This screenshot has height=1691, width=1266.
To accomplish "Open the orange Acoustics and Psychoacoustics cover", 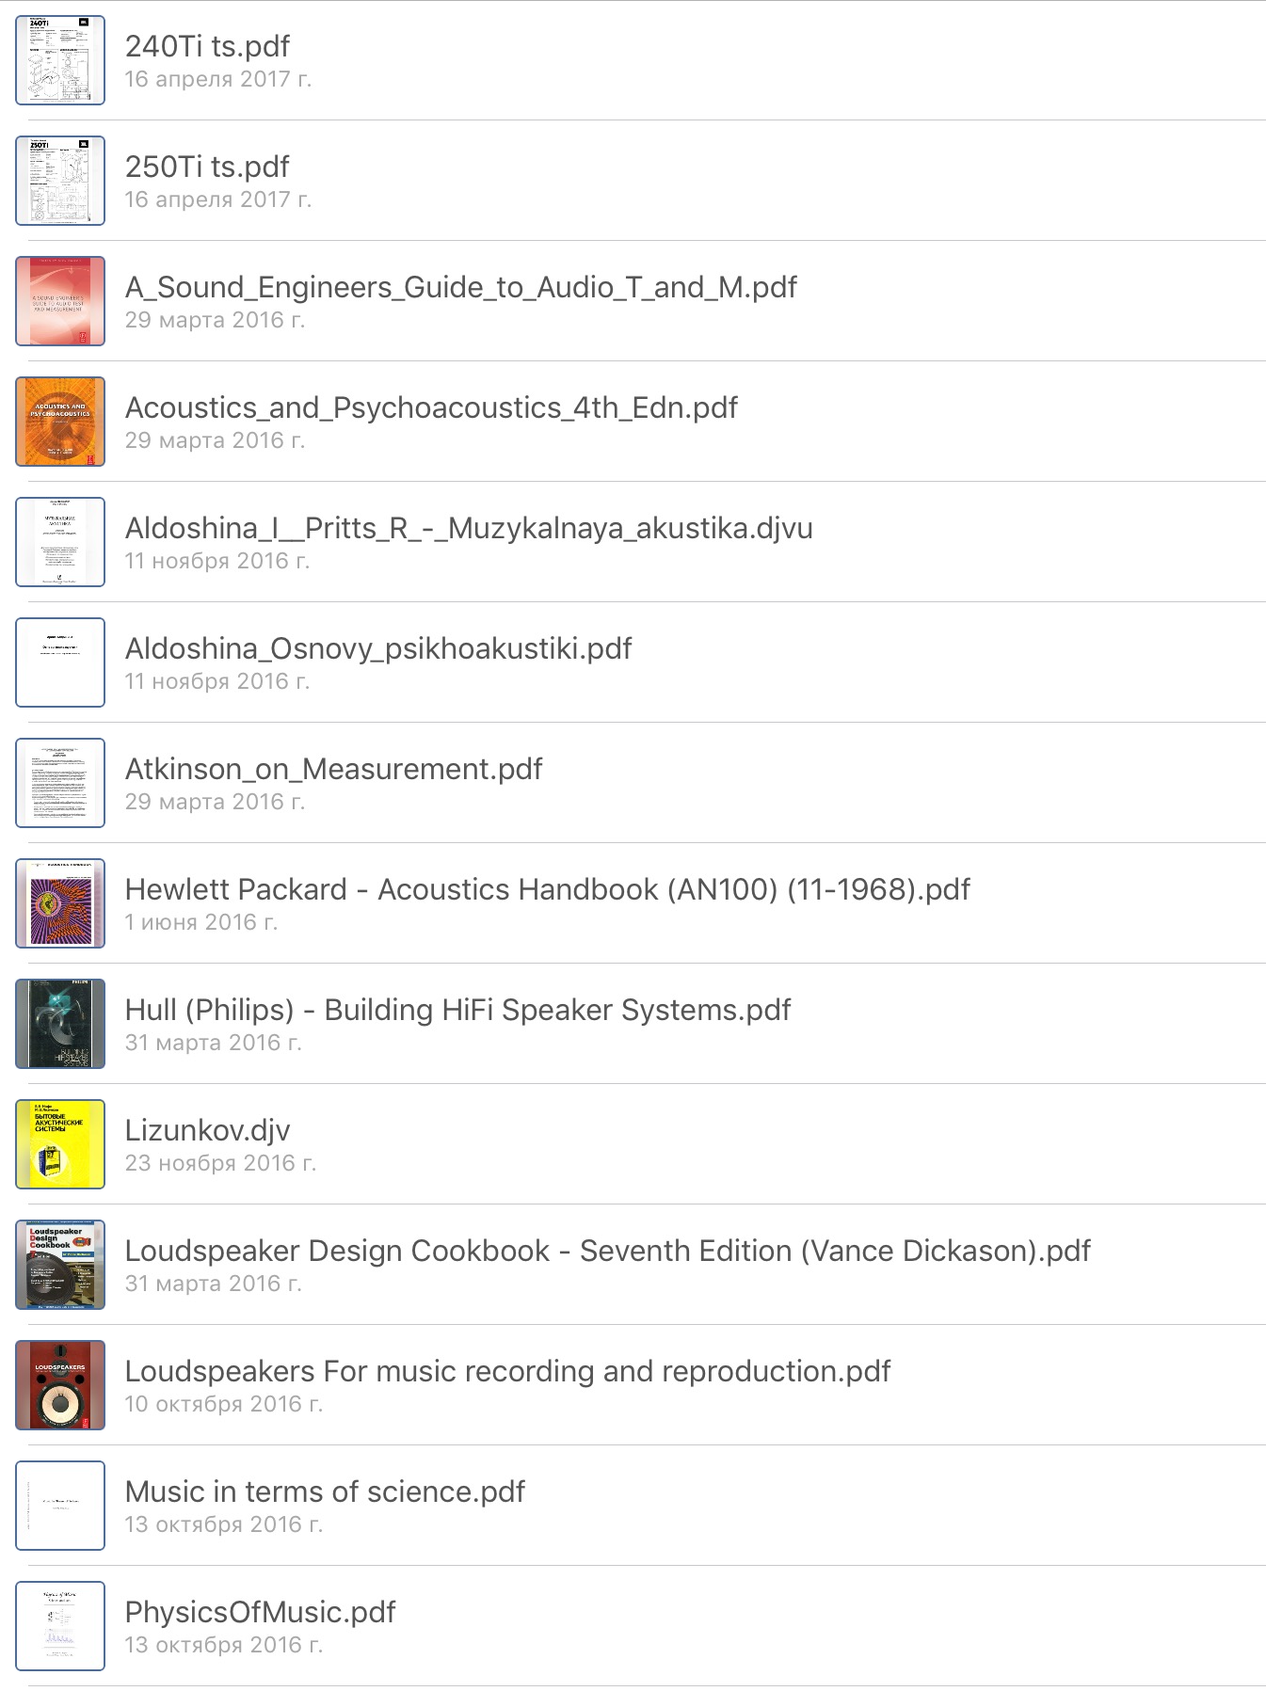I will 60,422.
